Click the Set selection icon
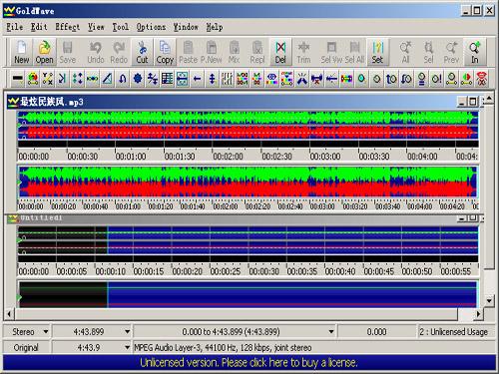The height and width of the screenshot is (374, 499). (377, 52)
